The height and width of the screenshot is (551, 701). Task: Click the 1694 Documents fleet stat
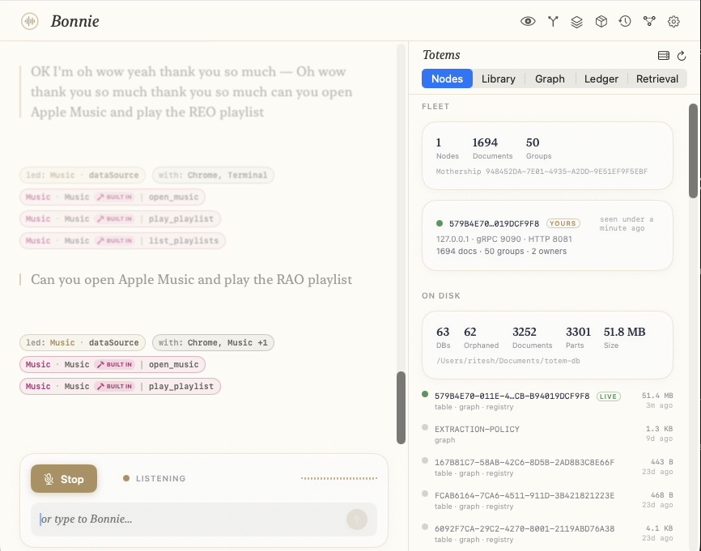tap(492, 148)
